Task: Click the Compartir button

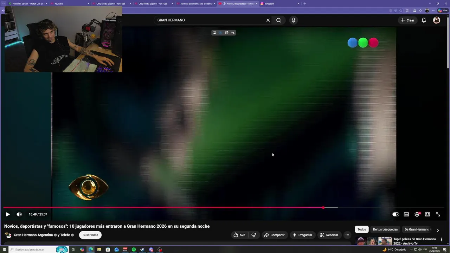Action: pyautogui.click(x=274, y=235)
